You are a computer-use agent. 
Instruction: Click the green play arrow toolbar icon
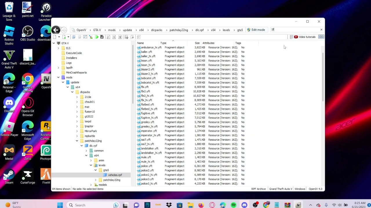(x=97, y=37)
